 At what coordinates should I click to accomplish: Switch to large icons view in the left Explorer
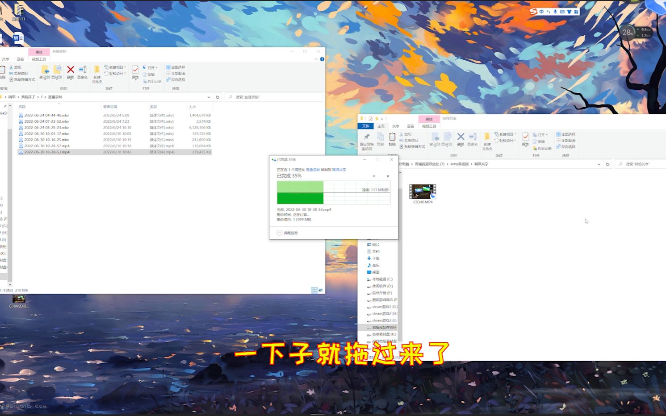click(x=320, y=291)
